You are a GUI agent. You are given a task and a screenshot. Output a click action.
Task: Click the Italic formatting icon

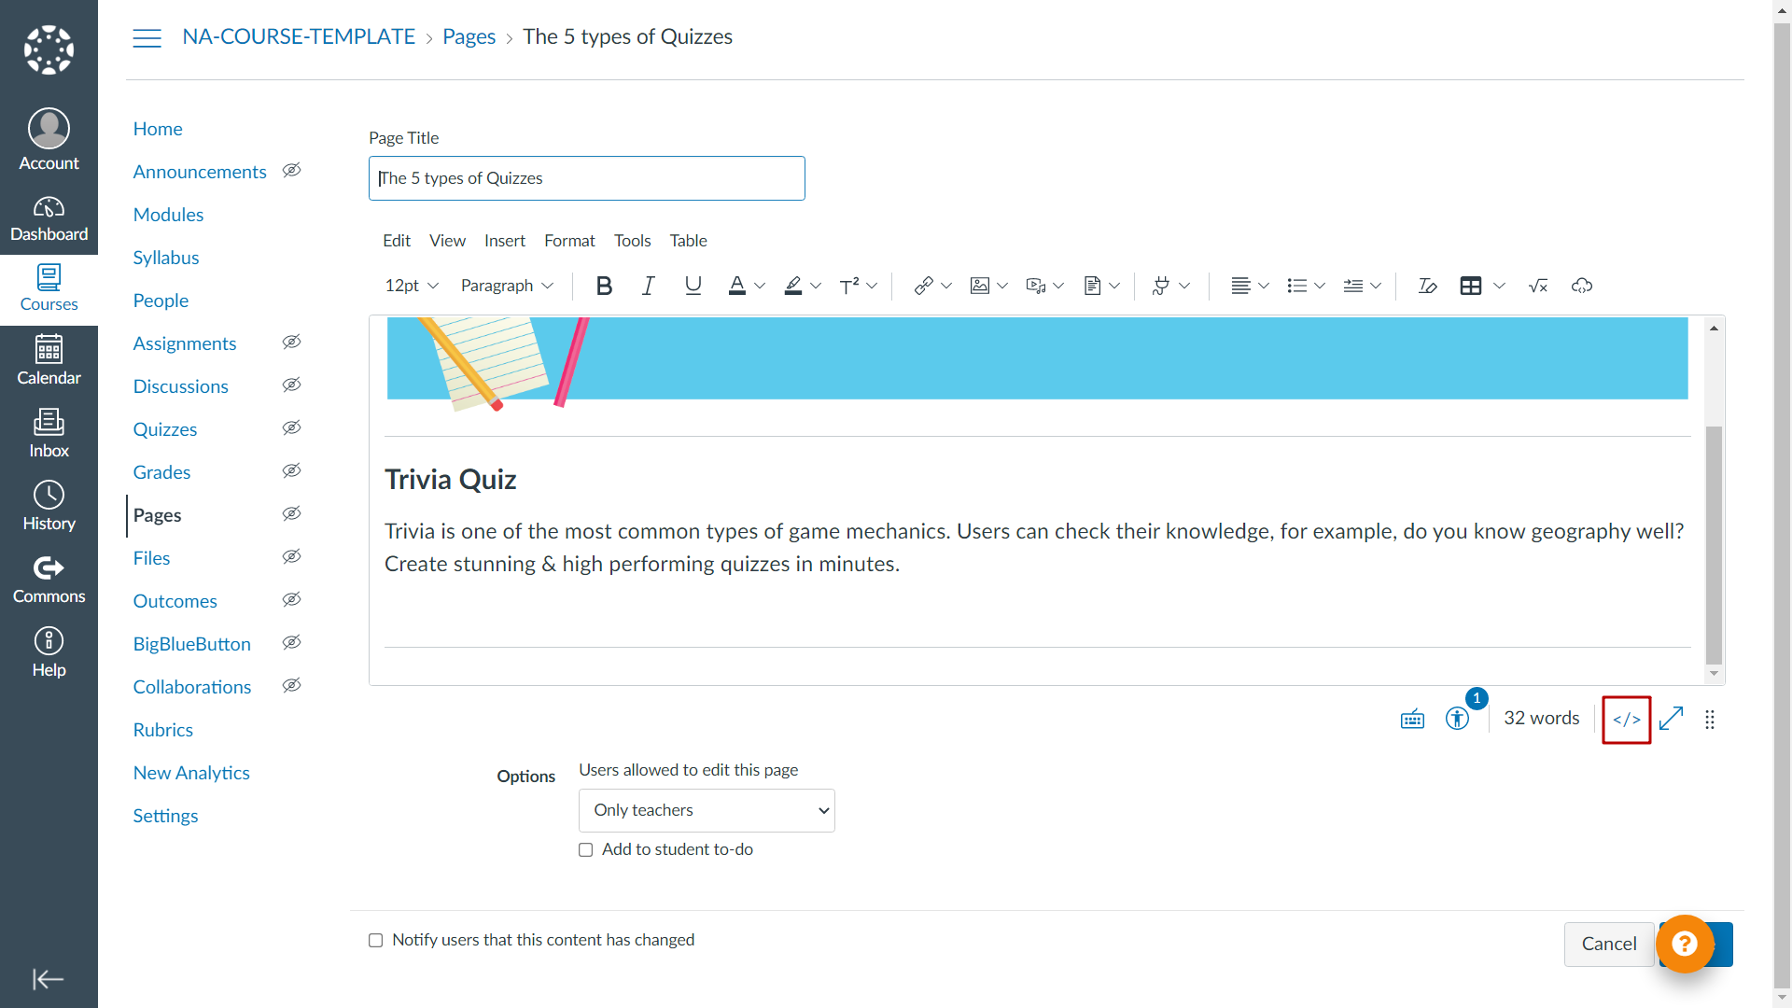click(649, 286)
